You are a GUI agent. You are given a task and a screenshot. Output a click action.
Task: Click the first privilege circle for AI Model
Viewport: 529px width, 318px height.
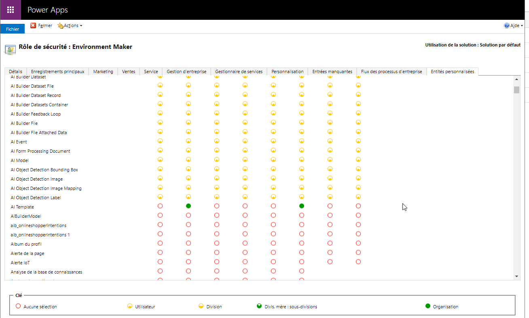click(160, 160)
